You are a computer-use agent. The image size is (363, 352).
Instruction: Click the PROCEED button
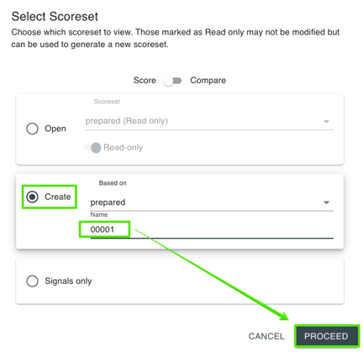pos(326,336)
